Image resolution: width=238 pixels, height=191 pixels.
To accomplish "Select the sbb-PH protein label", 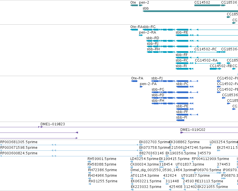I will click(x=158, y=101).
